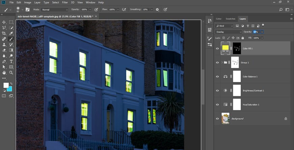Open the Smoothing percentage dropdown
Image resolution: width=294 pixels, height=150 pixels.
(152, 9)
